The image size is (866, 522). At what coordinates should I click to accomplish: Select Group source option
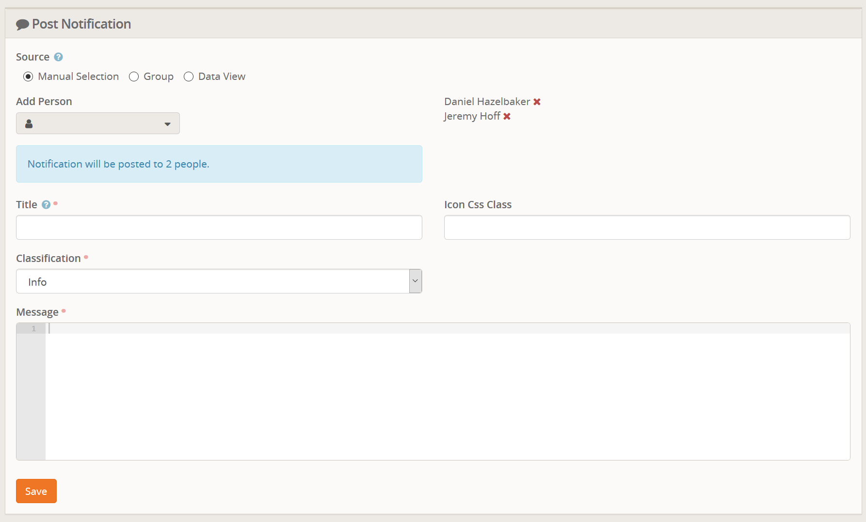134,77
